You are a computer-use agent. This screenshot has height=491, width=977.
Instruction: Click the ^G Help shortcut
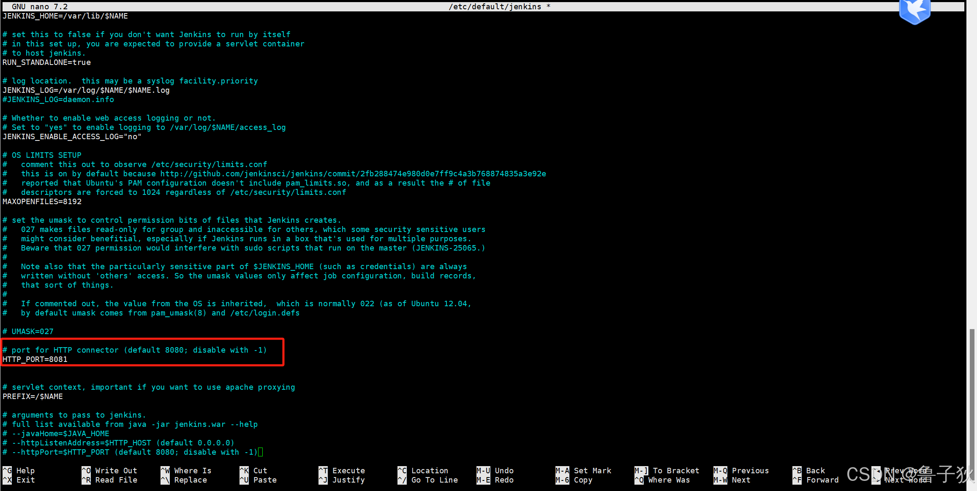tap(19, 470)
